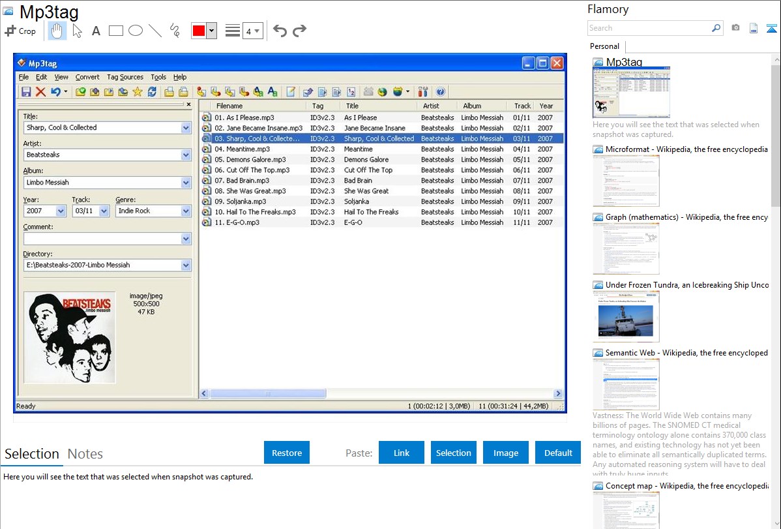Screen dimensions: 781x529
Task: Click the camera snapshot icon
Action: pos(735,28)
